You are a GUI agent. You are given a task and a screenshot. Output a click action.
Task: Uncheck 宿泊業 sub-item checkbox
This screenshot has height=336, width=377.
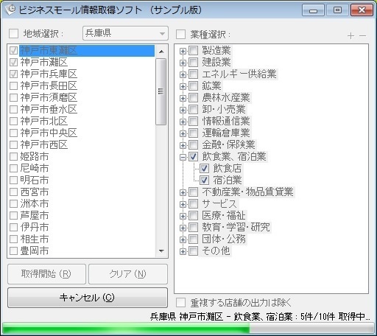point(204,181)
